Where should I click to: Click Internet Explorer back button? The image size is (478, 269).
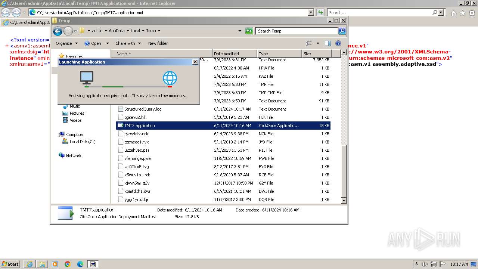6,12
